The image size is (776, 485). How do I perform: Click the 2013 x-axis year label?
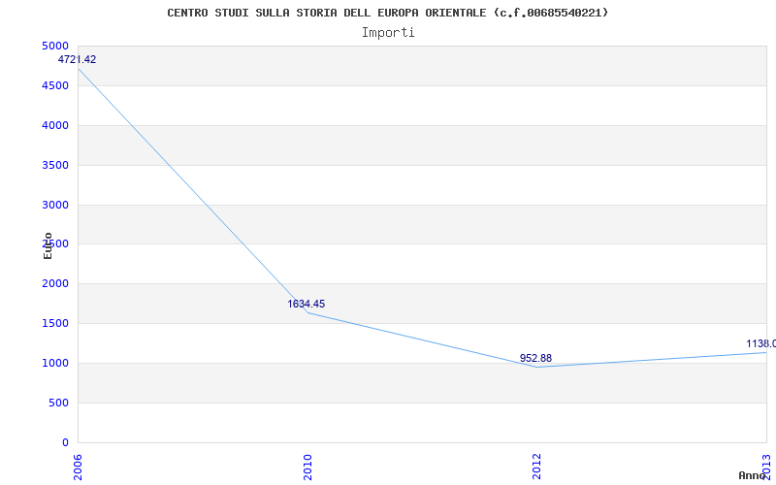tap(766, 467)
